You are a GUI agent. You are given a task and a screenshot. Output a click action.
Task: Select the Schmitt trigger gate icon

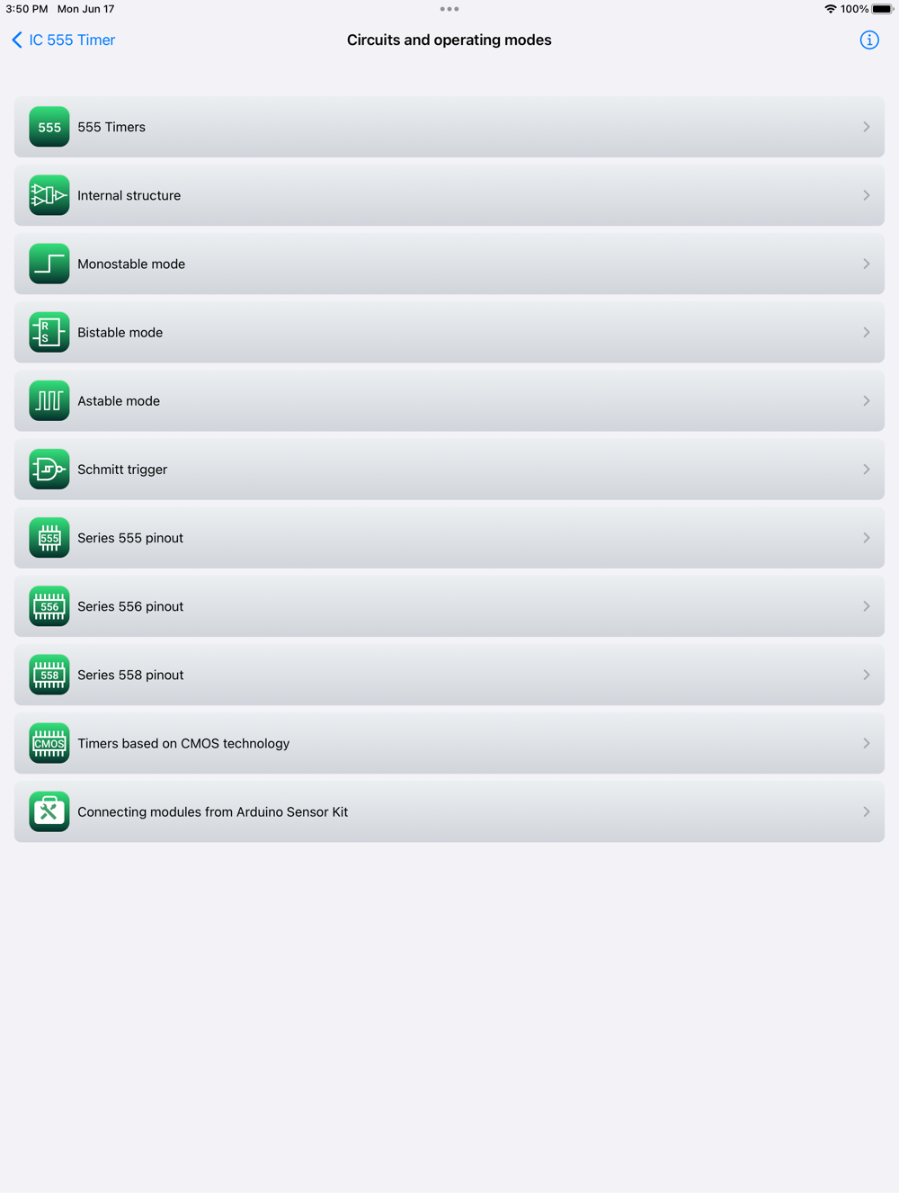[49, 469]
